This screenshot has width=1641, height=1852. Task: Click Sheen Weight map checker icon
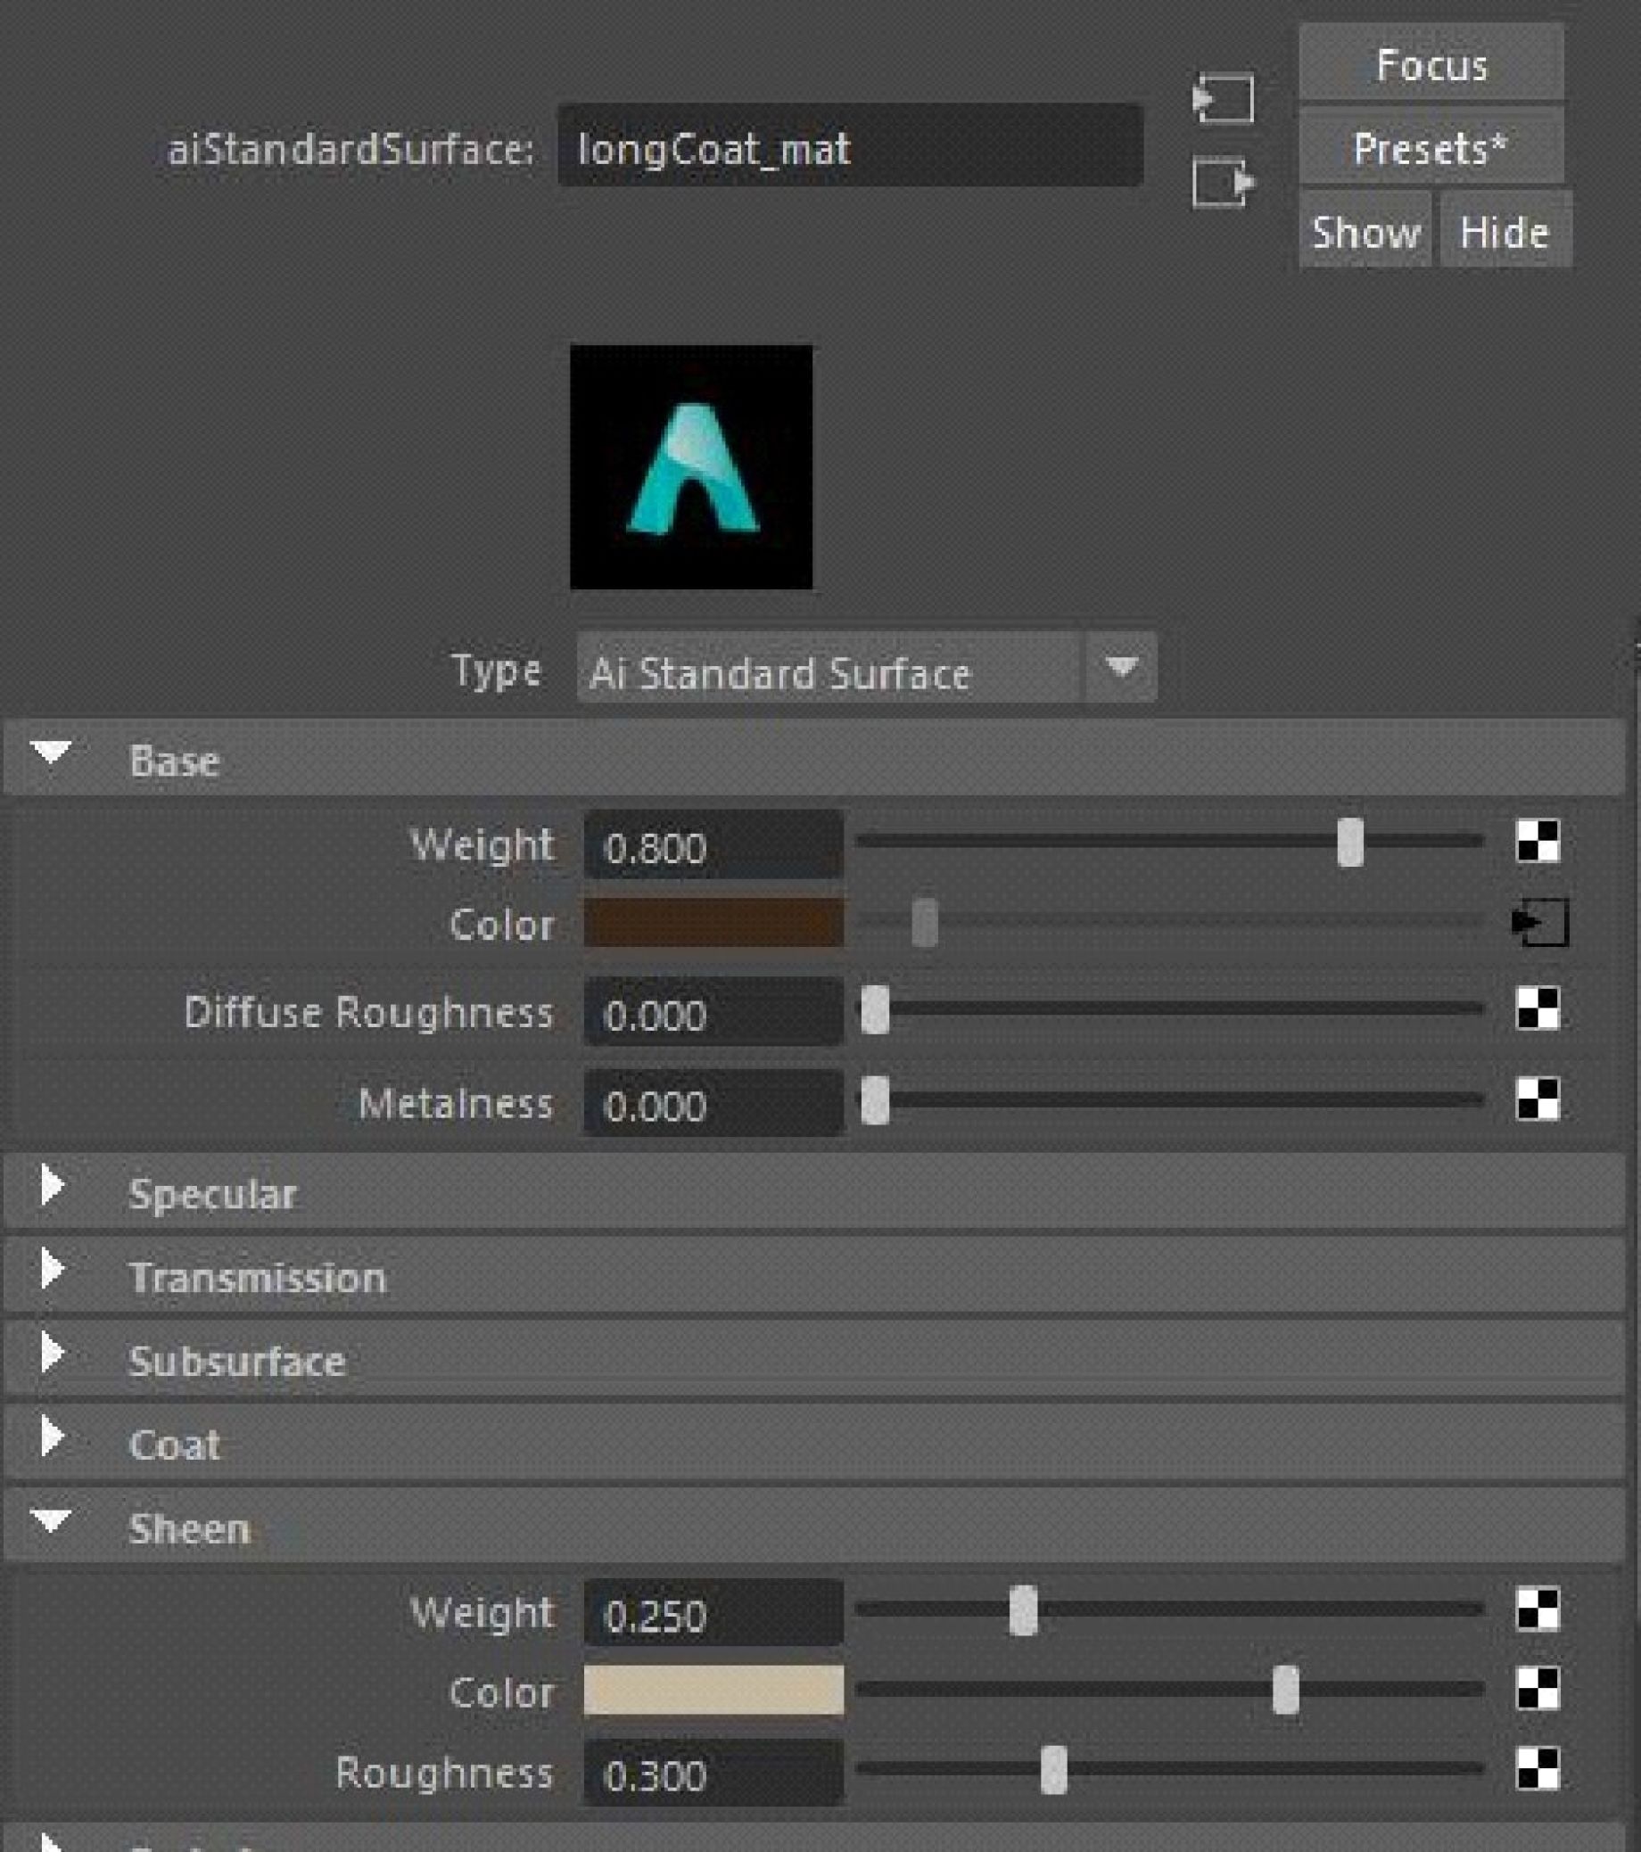(x=1538, y=1610)
